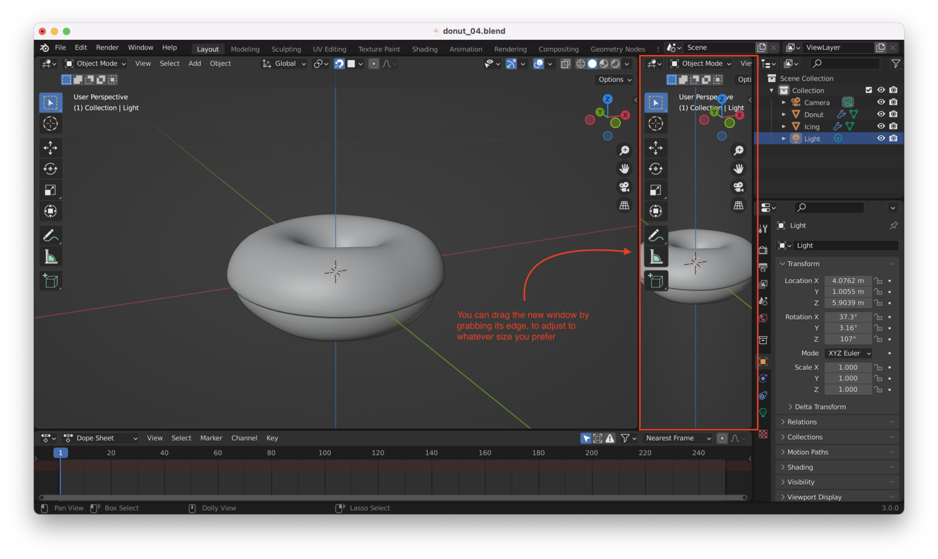Switch to the Sculpting workspace tab
This screenshot has height=559, width=938.
(286, 49)
